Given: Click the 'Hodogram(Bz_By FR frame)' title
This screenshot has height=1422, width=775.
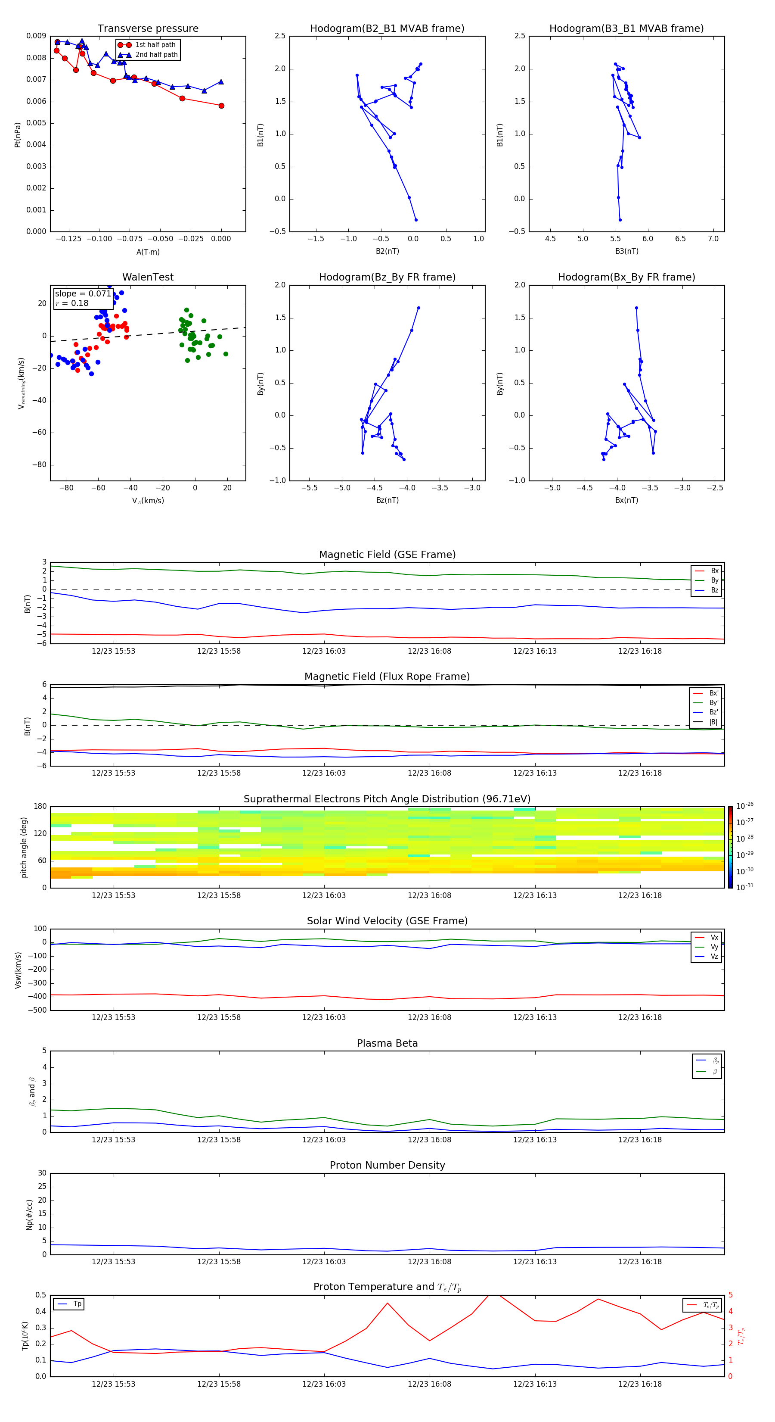Looking at the screenshot, I should coord(387,277).
